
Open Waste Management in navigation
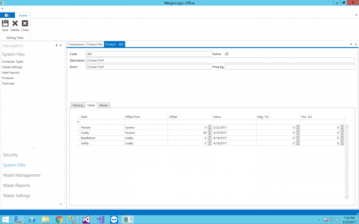coord(22,175)
